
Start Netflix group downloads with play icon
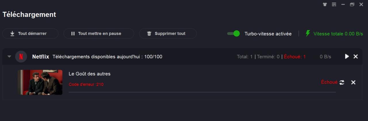click(347, 57)
